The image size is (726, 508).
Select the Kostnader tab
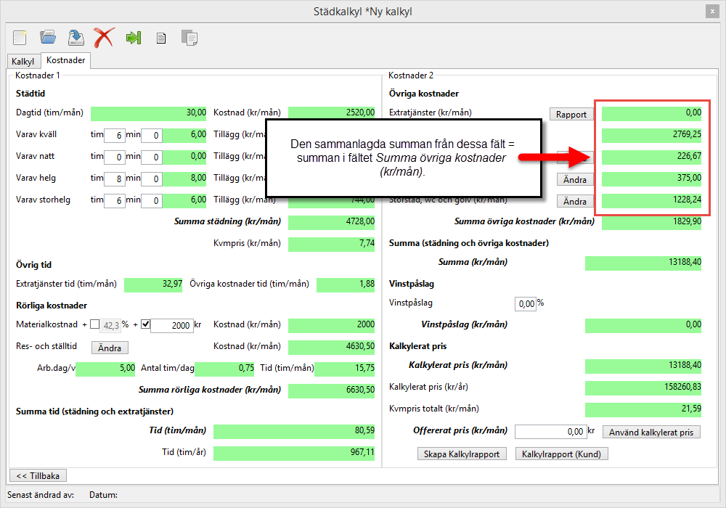point(66,61)
